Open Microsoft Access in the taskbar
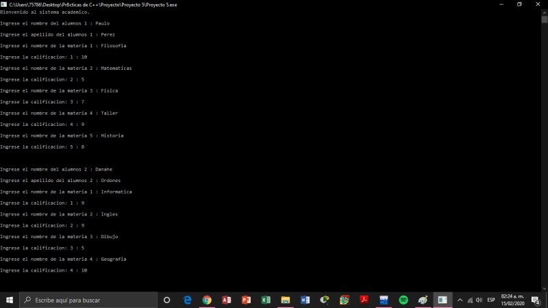Screen dimensions: 548x308 coord(227,300)
